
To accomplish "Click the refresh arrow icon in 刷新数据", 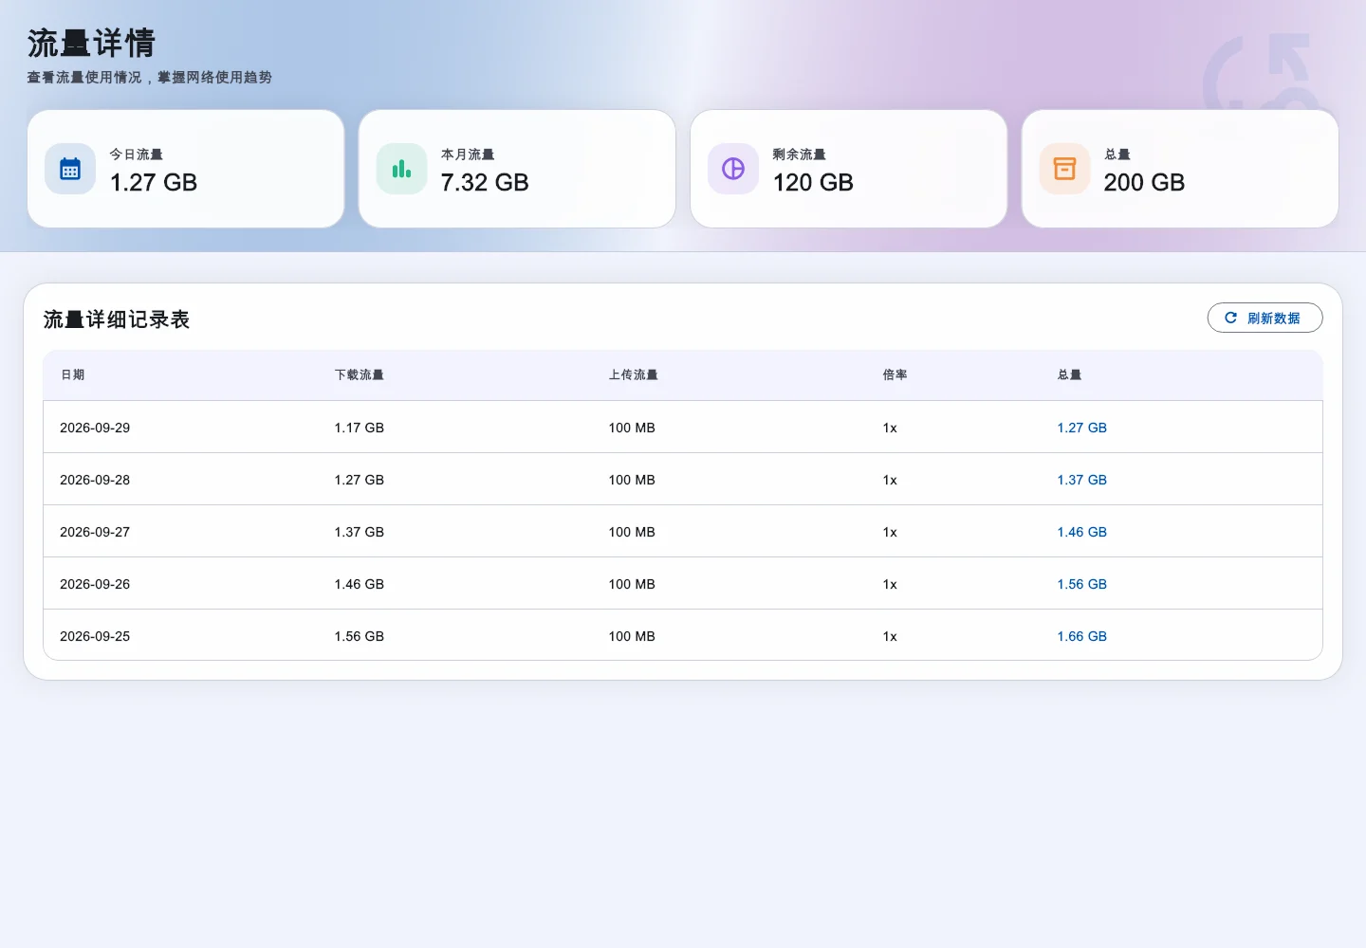I will (1231, 318).
